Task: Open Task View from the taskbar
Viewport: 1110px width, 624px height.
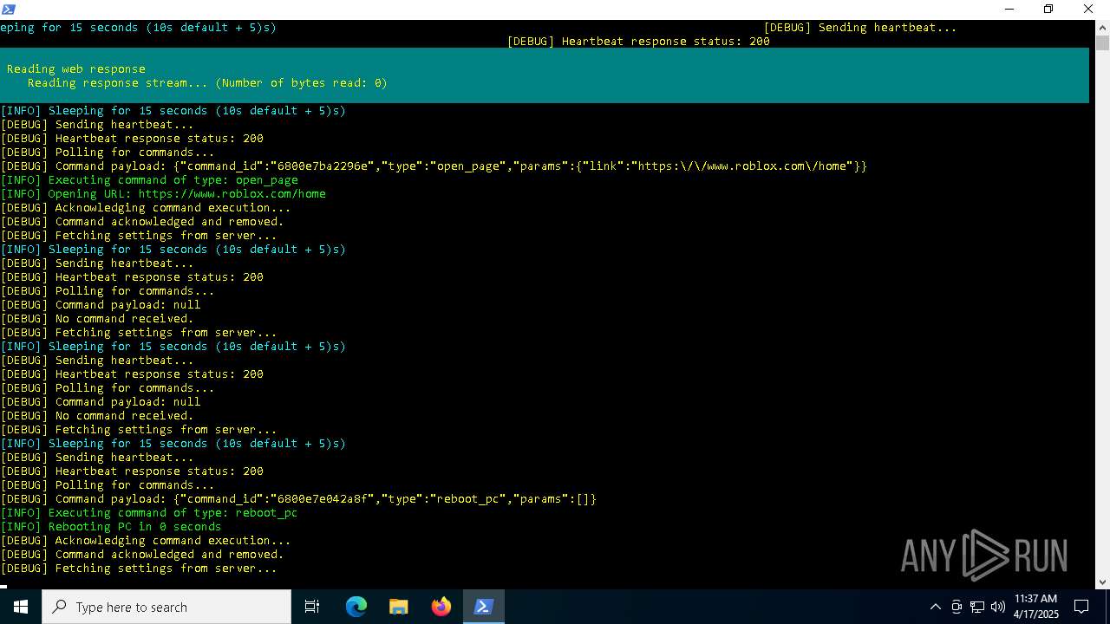Action: pos(312,607)
